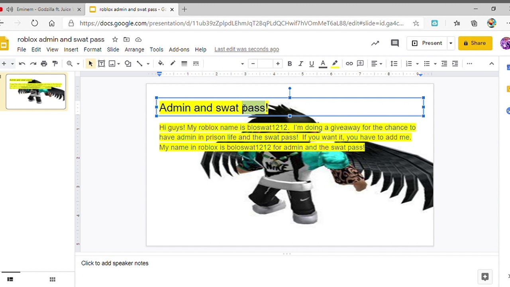This screenshot has height=287, width=510.
Task: Switch to the Eminem Godzilla browser tab
Action: [43, 9]
